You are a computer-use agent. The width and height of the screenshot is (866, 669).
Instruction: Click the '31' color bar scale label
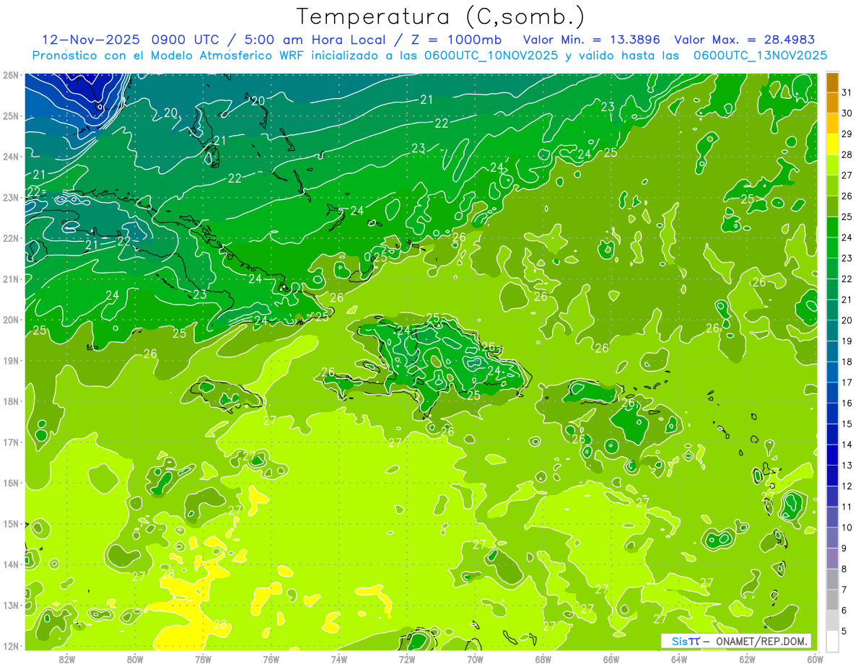(847, 92)
